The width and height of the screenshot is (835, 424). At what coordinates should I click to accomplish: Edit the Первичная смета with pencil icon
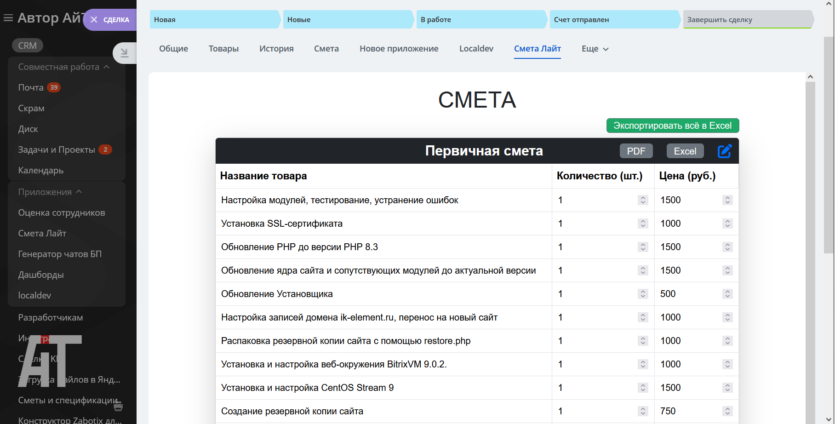point(725,151)
